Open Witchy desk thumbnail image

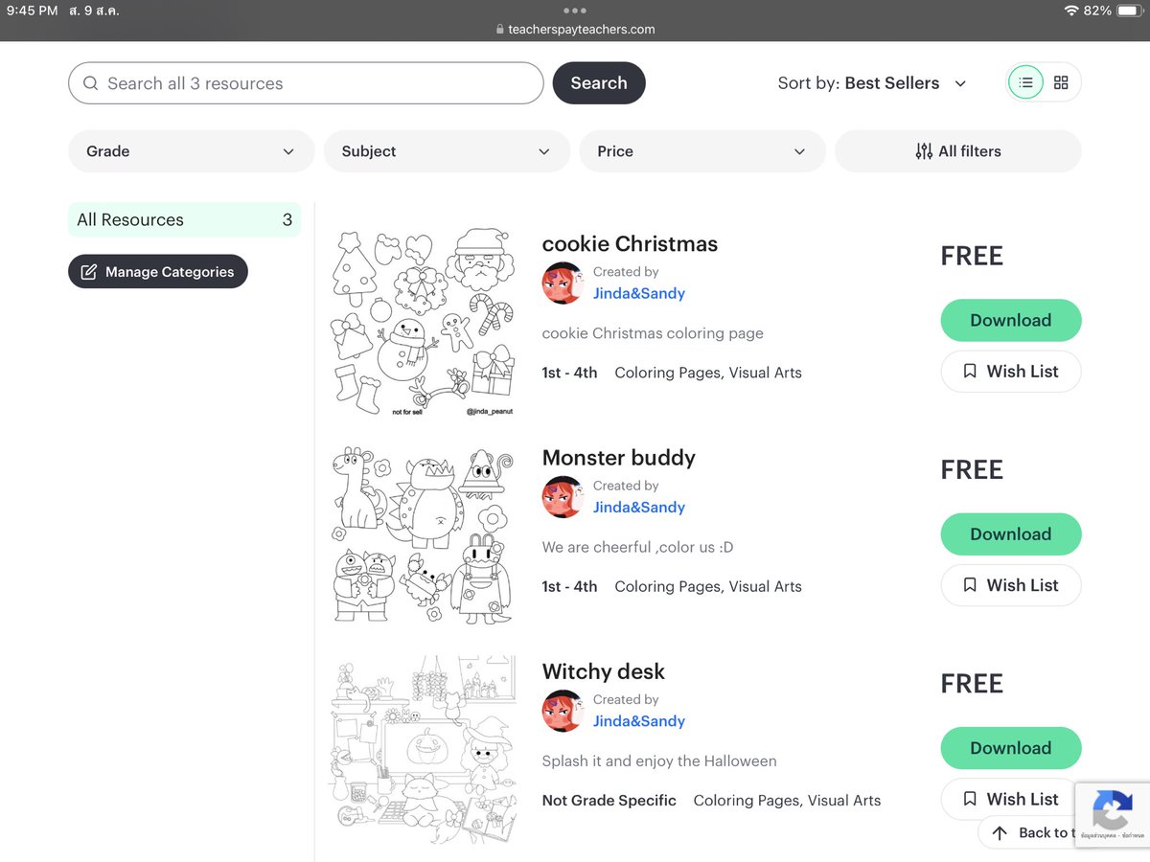click(x=423, y=749)
